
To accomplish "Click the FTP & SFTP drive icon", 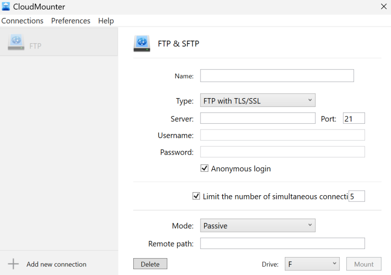I will [x=142, y=43].
